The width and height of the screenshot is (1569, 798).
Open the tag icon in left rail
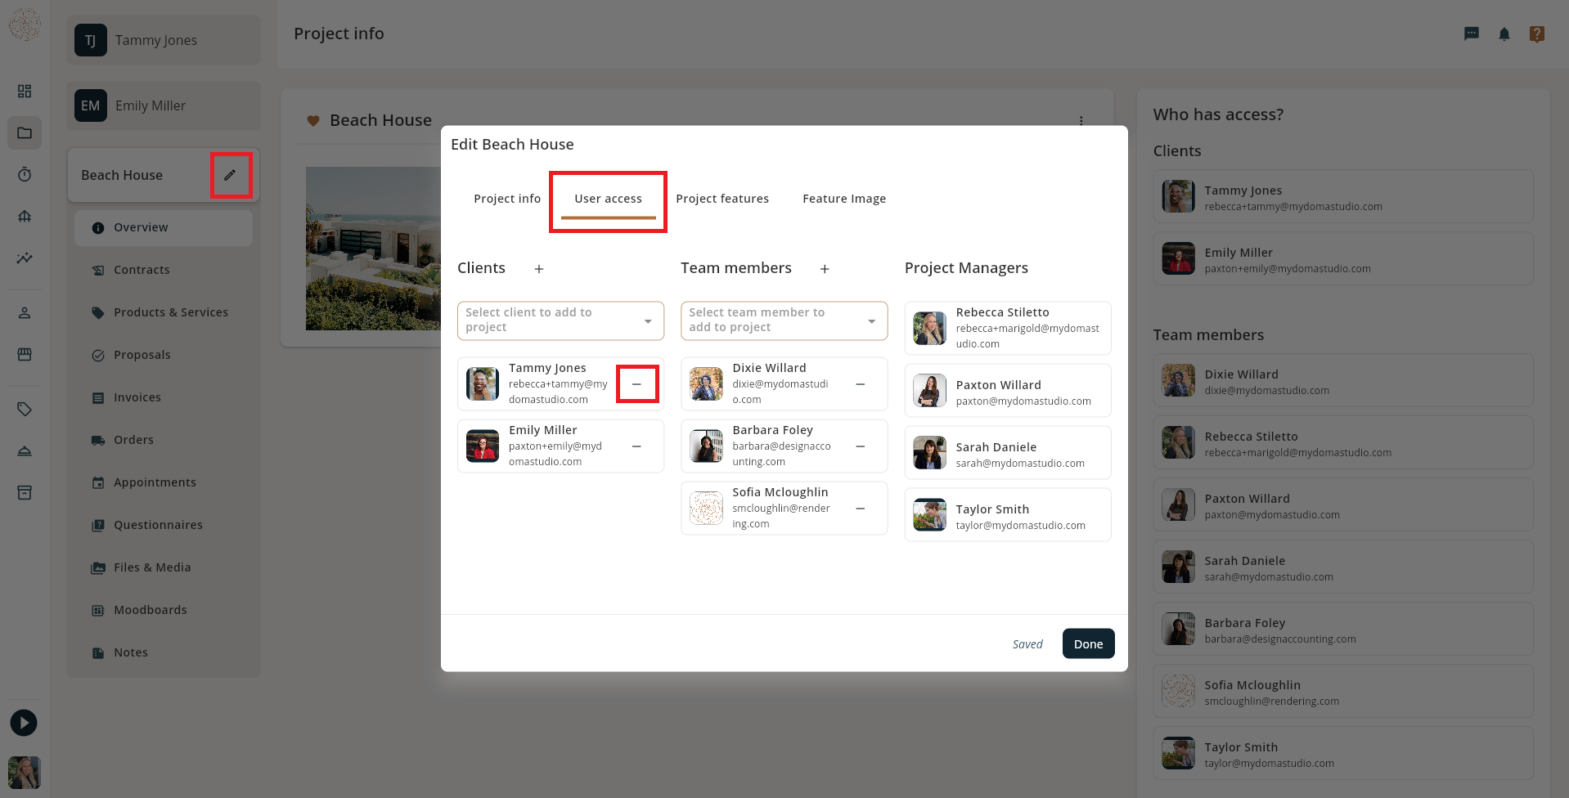[25, 409]
